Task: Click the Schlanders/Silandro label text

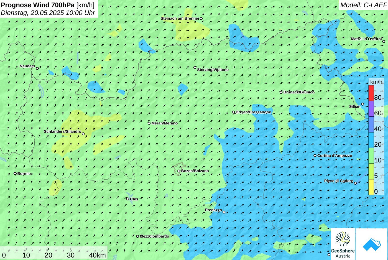Action: pos(63,131)
